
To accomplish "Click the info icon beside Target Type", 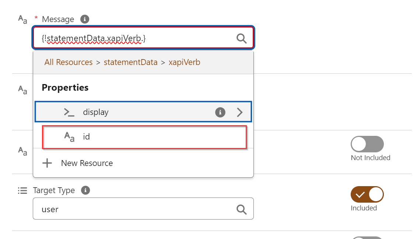I will [85, 190].
